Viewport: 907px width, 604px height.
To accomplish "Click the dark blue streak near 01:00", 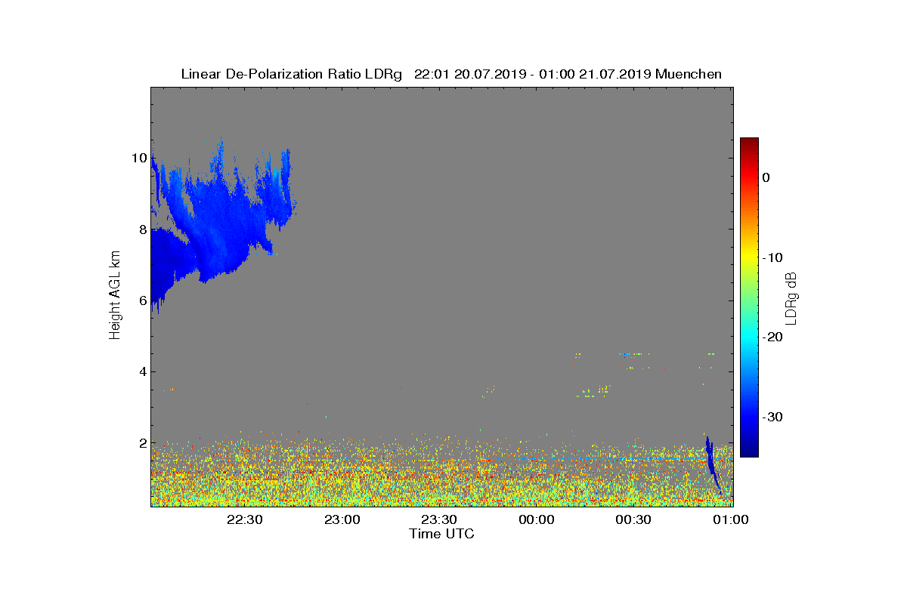I will coord(713,464).
